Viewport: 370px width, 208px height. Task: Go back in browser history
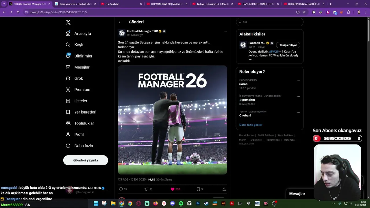click(4, 12)
